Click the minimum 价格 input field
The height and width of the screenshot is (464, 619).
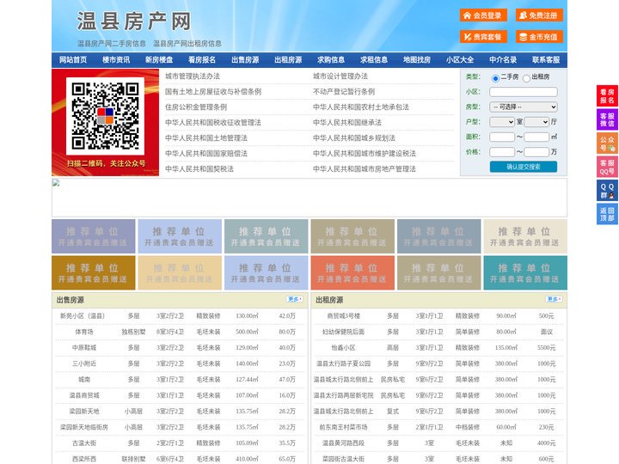coord(502,152)
